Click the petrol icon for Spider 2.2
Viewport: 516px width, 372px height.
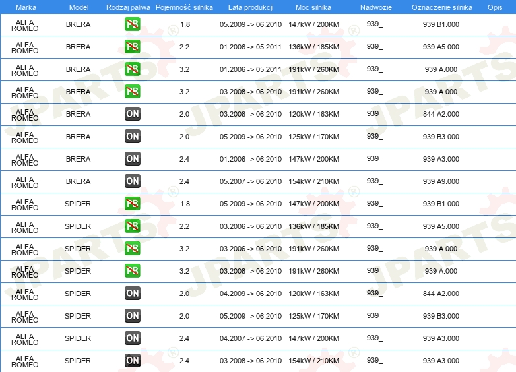click(x=132, y=226)
